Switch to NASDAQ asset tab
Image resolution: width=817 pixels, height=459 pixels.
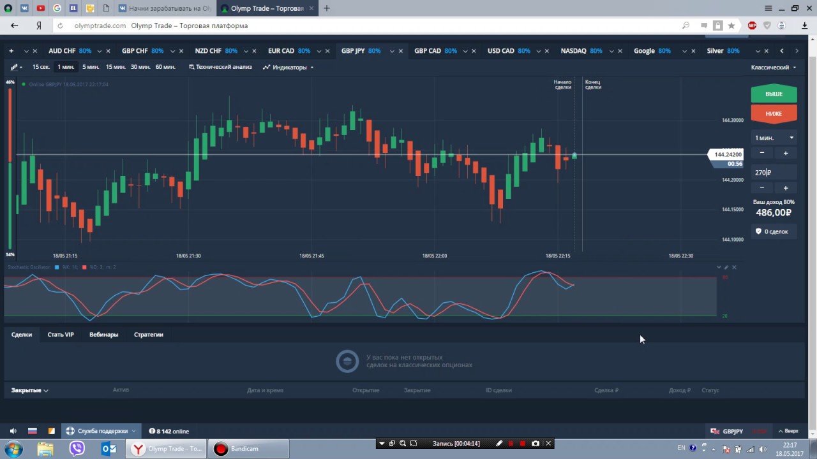coord(581,51)
